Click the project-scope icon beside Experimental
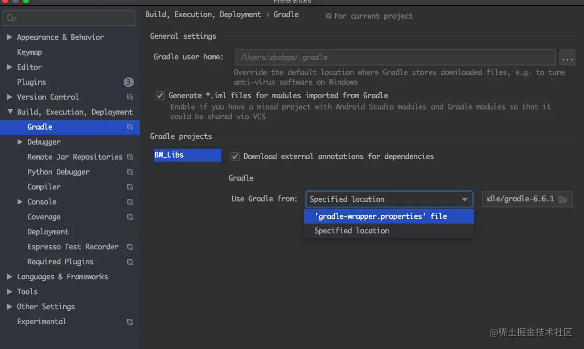Viewport: 584px width, 349px height. (x=130, y=322)
